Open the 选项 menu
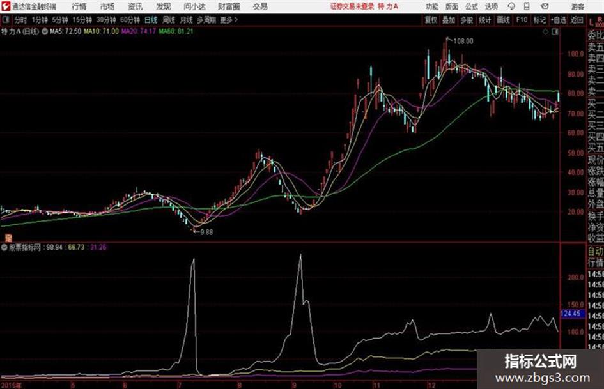The width and height of the screenshot is (604, 389). click(492, 6)
